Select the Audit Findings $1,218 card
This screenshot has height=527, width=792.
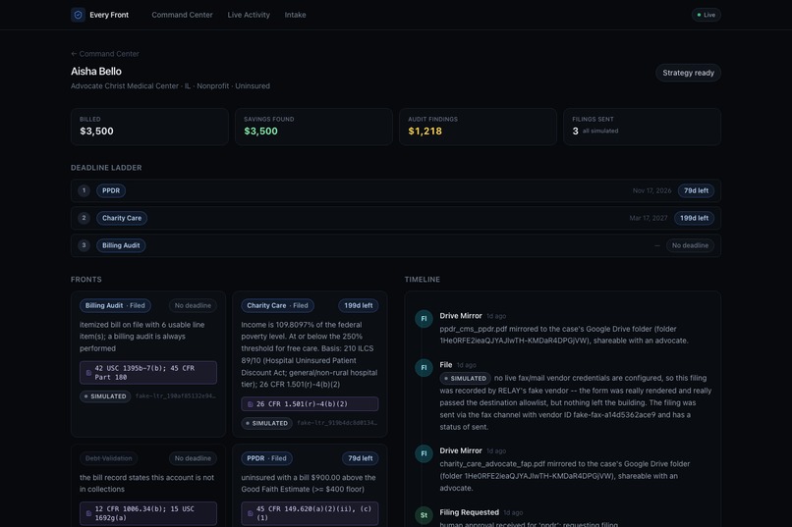(478, 127)
